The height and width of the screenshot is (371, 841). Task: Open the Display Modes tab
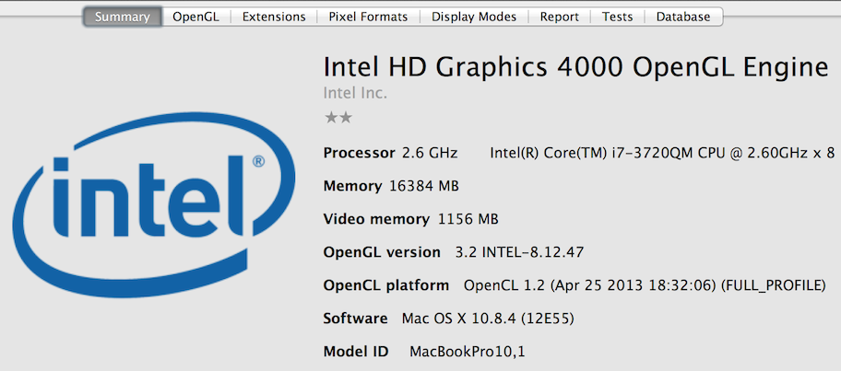coord(474,17)
